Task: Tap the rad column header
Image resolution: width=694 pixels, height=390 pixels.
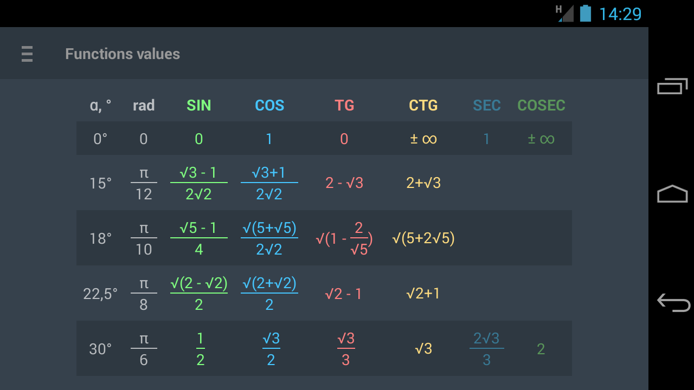Action: pyautogui.click(x=144, y=105)
